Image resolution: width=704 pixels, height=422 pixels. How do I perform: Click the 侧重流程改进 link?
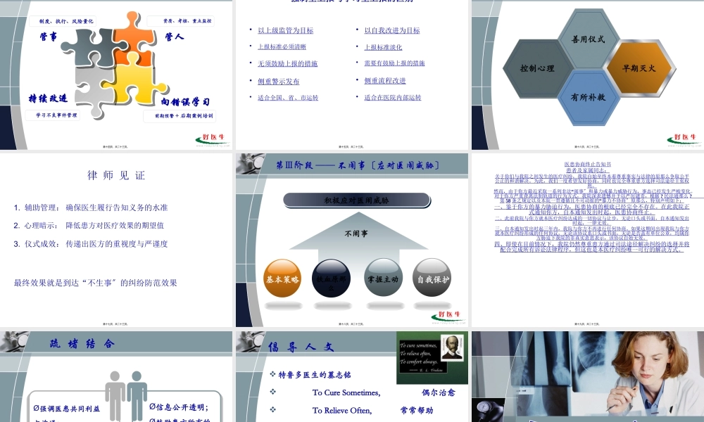pos(385,81)
